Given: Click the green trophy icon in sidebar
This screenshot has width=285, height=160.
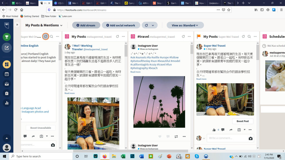Looking at the screenshot, I should coord(7,37).
